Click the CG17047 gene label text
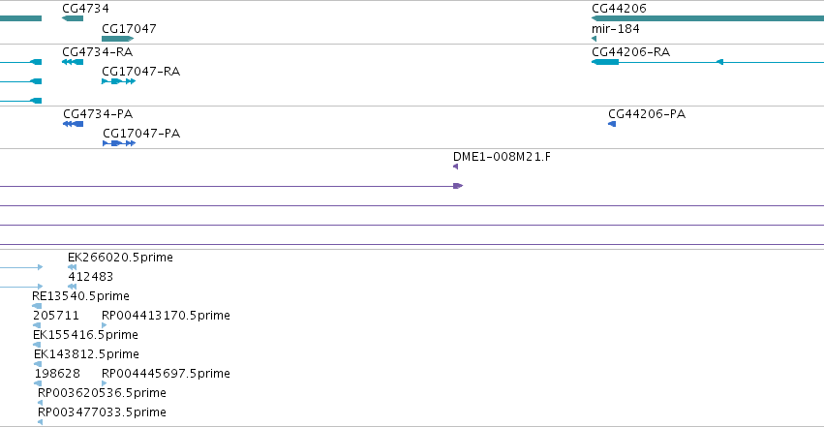The width and height of the screenshot is (824, 427). click(x=129, y=28)
